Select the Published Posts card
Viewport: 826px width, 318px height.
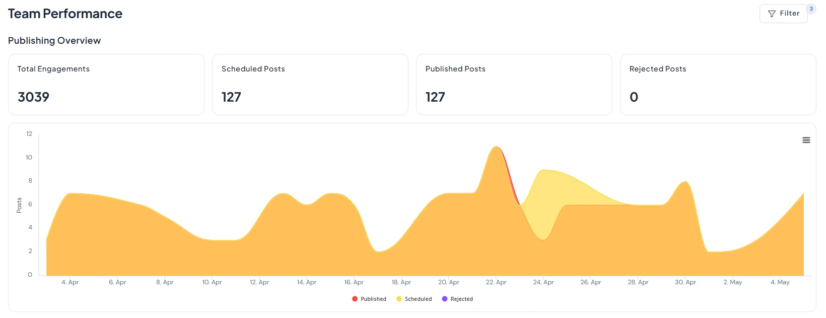pos(514,85)
